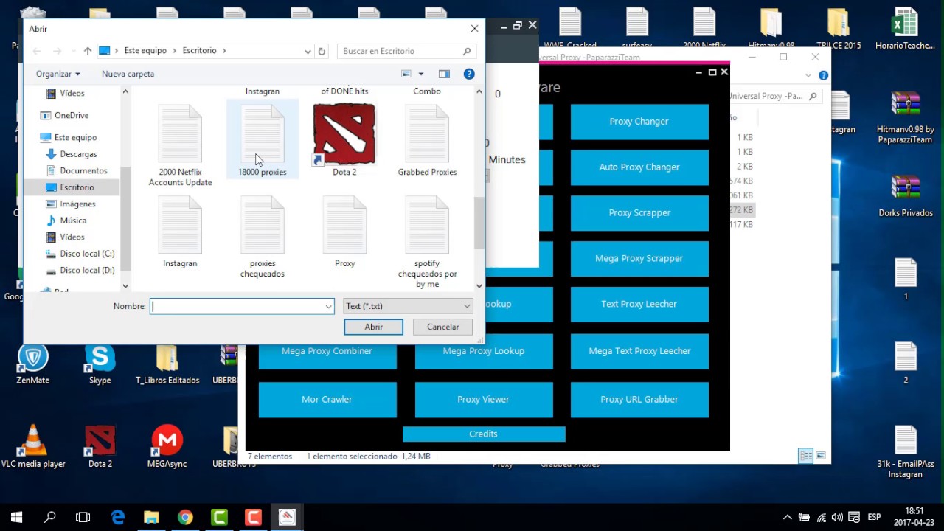The image size is (944, 531).
Task: Select the Dota 2 shortcut in file list
Action: (344, 140)
